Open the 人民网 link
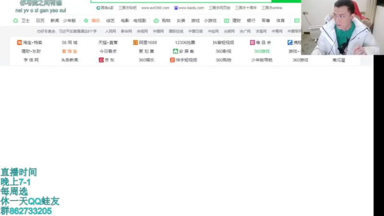Image resolution: width=384 pixels, height=216 pixels. [x=110, y=31]
